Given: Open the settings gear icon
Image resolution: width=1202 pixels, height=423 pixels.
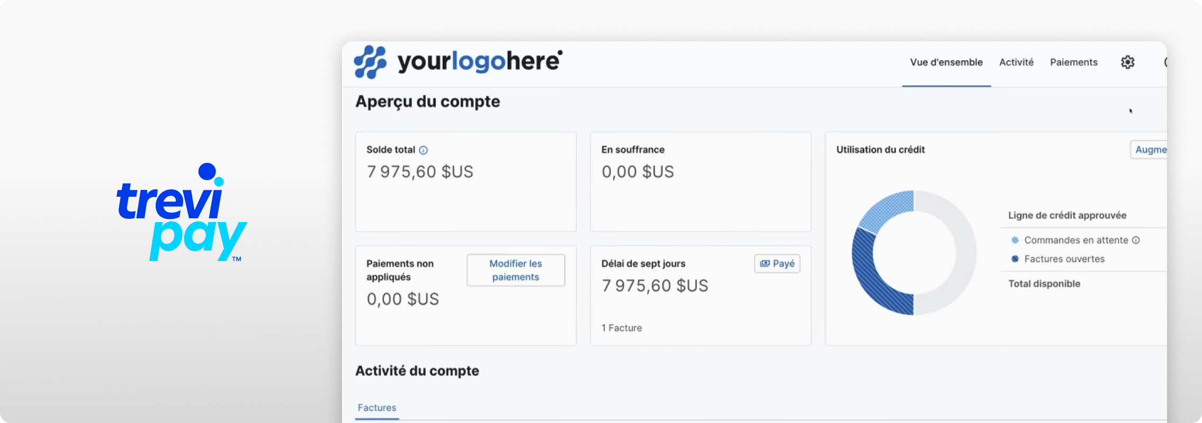Looking at the screenshot, I should (1127, 62).
